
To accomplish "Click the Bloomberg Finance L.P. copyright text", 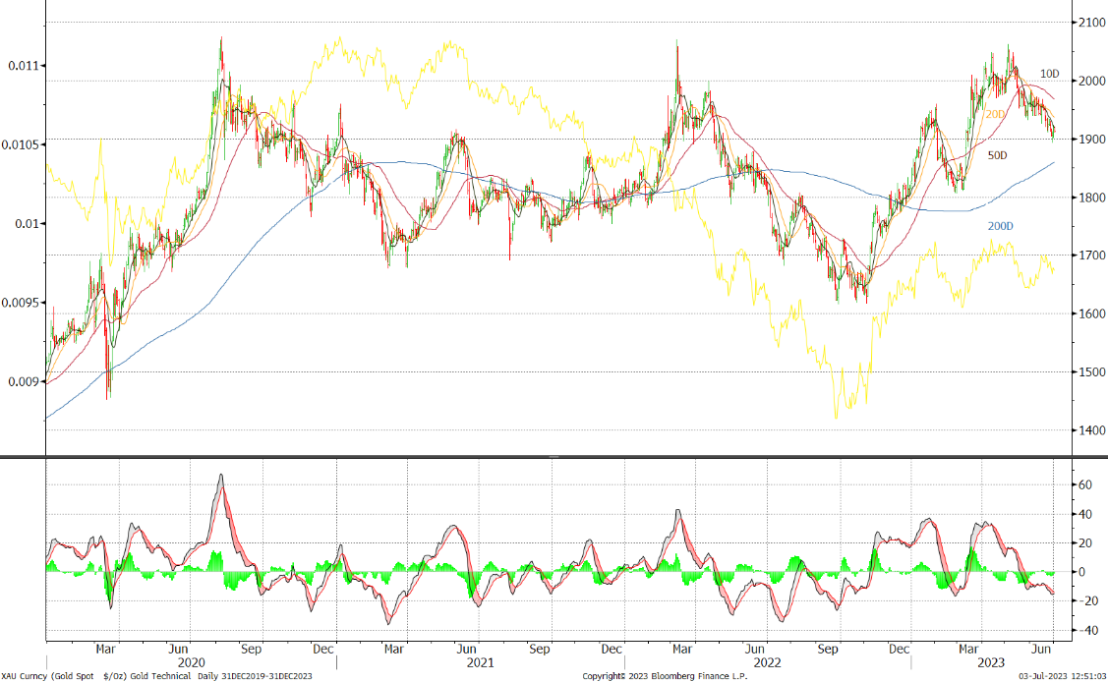I will pyautogui.click(x=665, y=676).
